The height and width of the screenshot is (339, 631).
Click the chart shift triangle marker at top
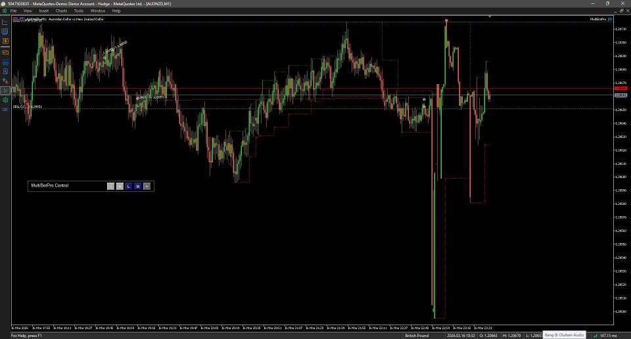[x=490, y=16]
